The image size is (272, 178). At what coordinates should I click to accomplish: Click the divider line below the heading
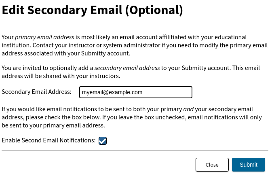click(x=135, y=22)
